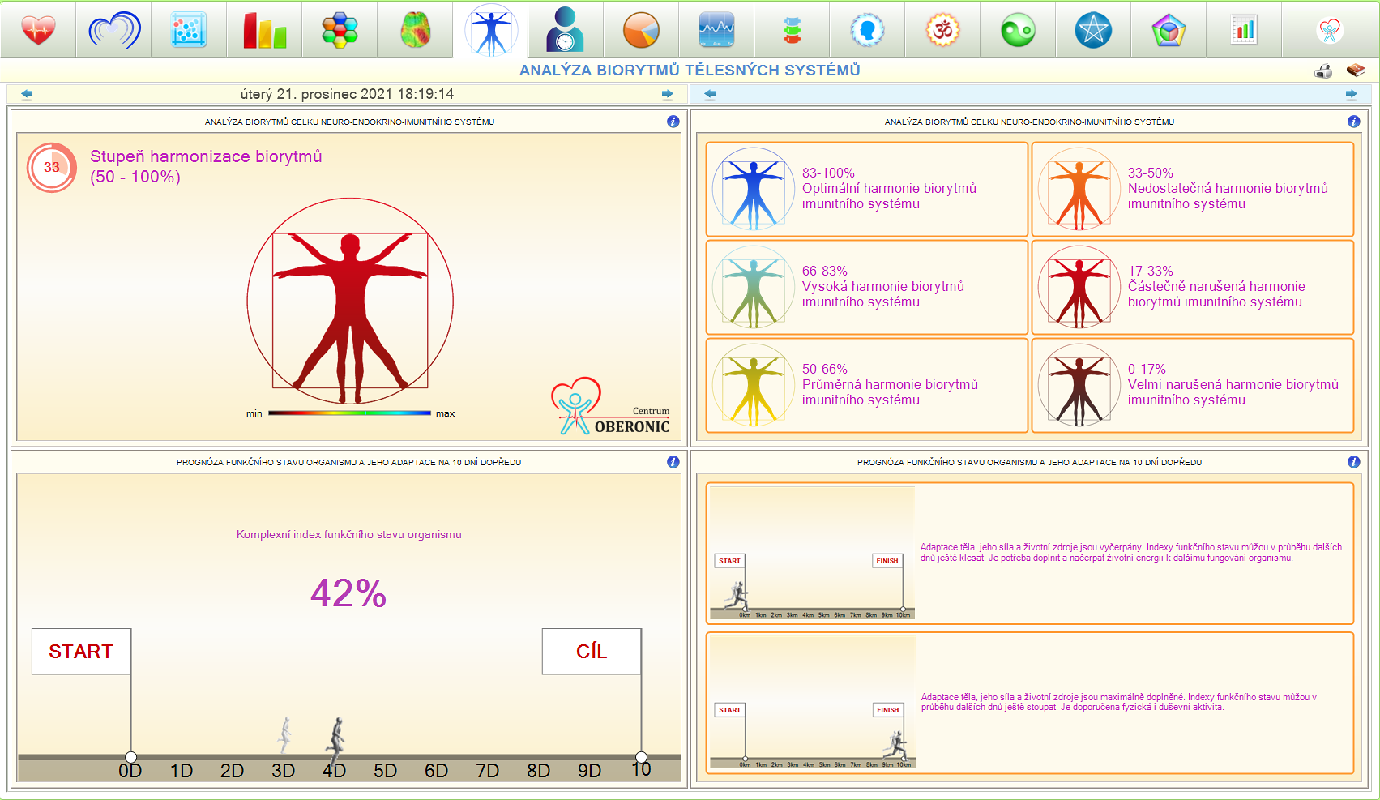The height and width of the screenshot is (800, 1380).
Task: Click the 4D marker on timeline
Action: [x=334, y=770]
